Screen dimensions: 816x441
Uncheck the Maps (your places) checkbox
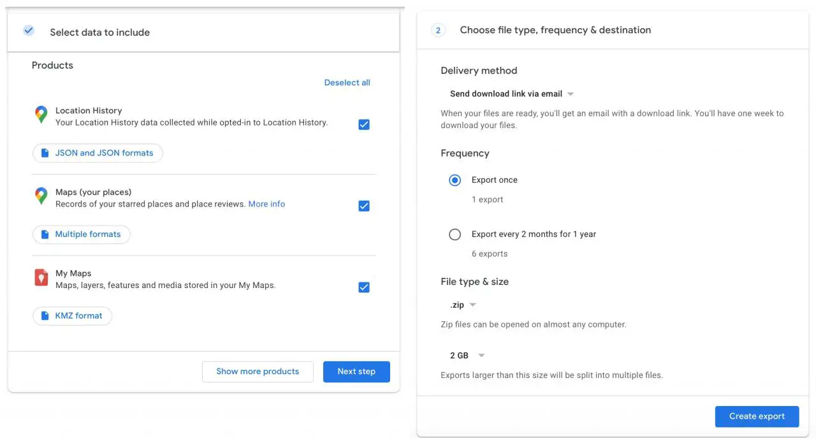pos(364,206)
